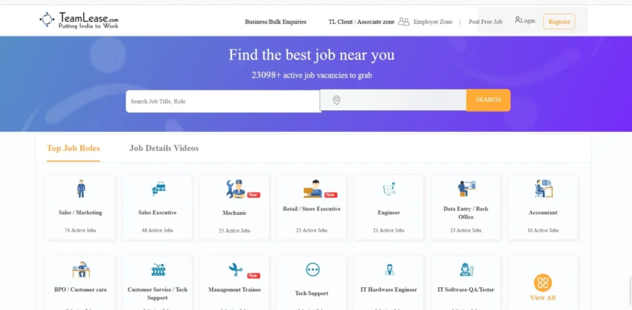Click the Retail / Store Executive label
Screen dimensions: 632x310
312,209
